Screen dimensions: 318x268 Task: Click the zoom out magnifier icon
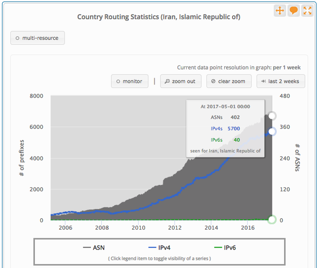pyautogui.click(x=167, y=81)
